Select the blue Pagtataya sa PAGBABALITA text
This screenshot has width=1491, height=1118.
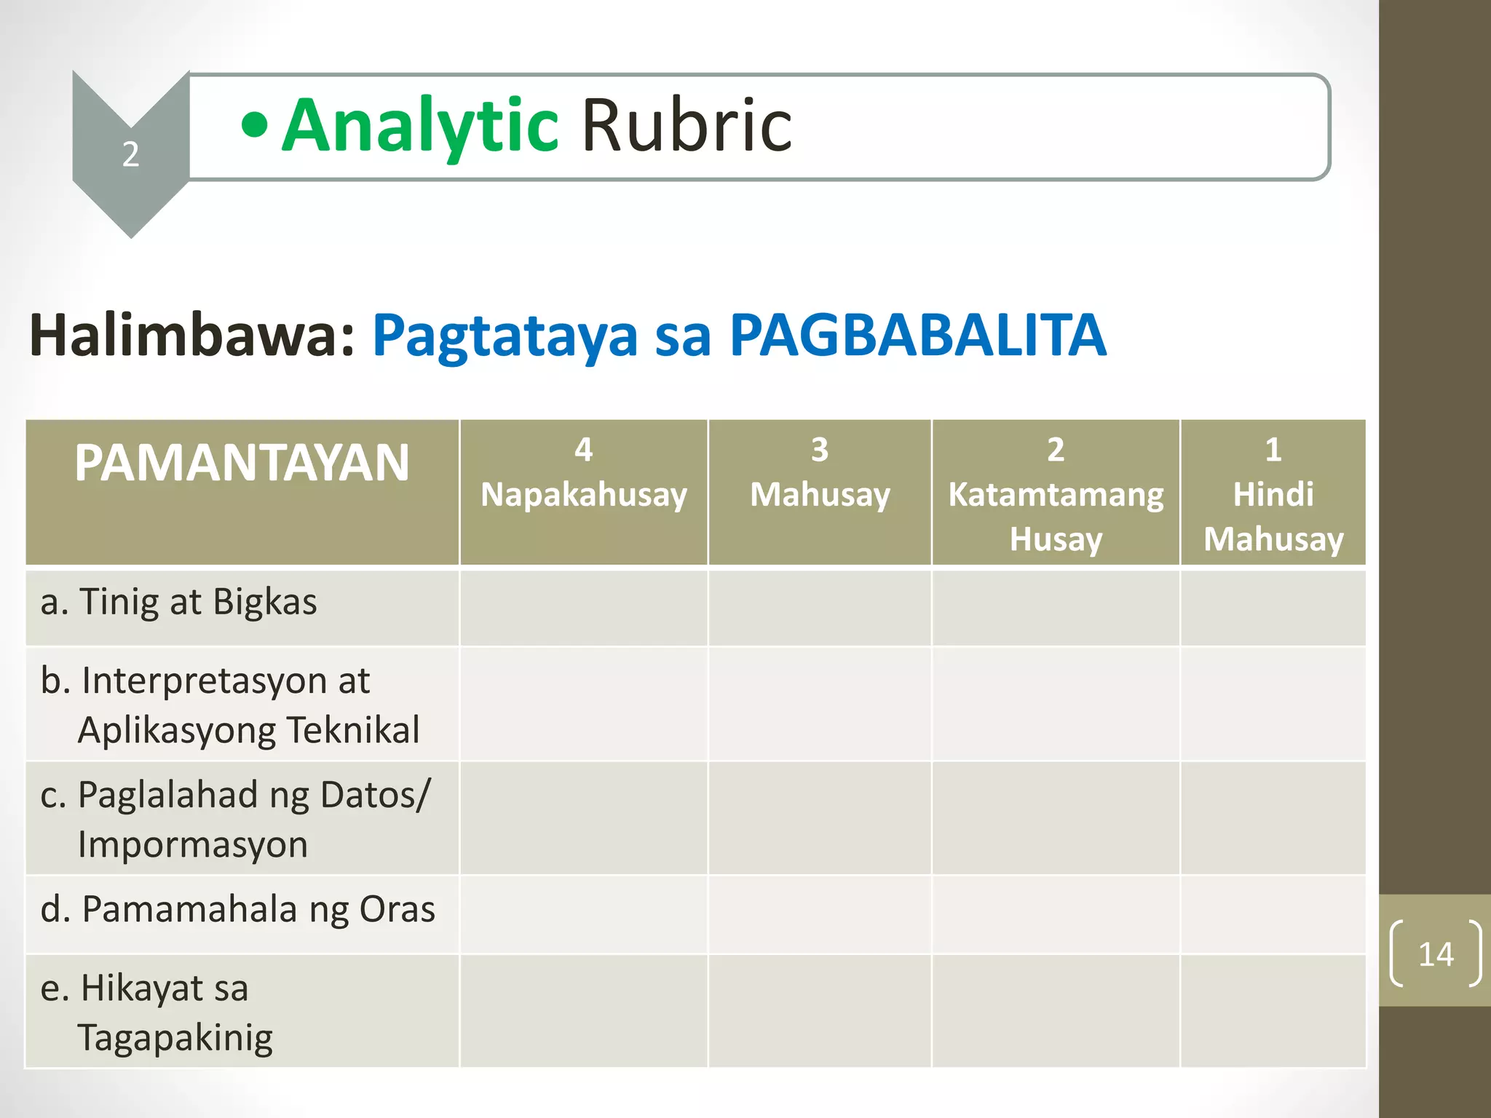[x=740, y=336]
